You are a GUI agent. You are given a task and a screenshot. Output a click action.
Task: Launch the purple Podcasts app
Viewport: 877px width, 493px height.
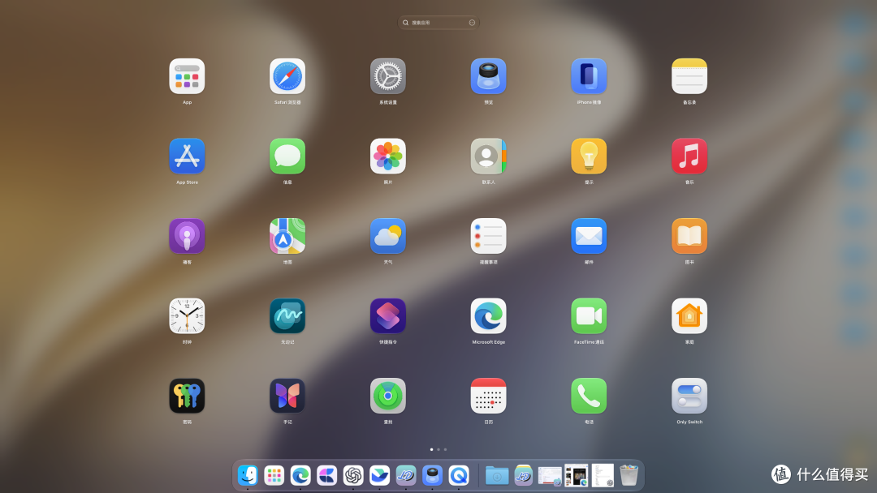[187, 236]
